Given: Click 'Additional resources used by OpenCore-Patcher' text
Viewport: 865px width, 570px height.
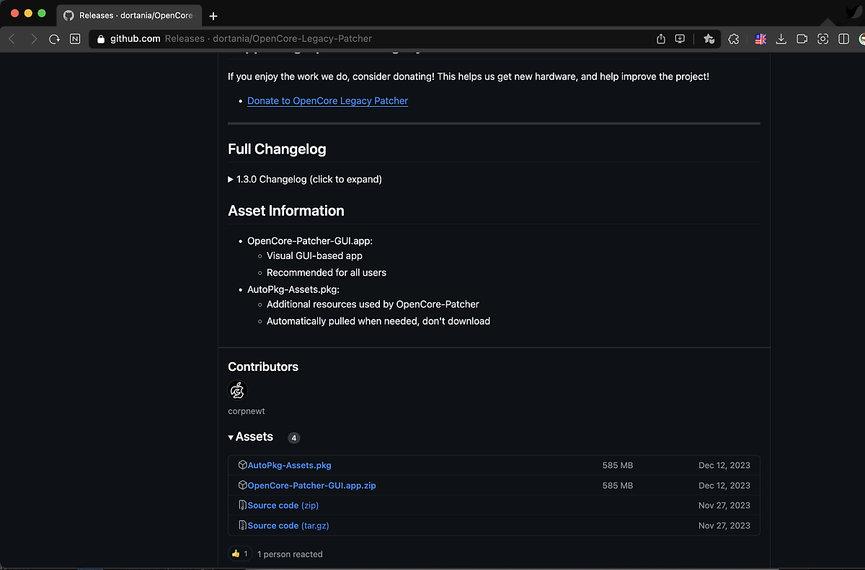Looking at the screenshot, I should [x=373, y=304].
